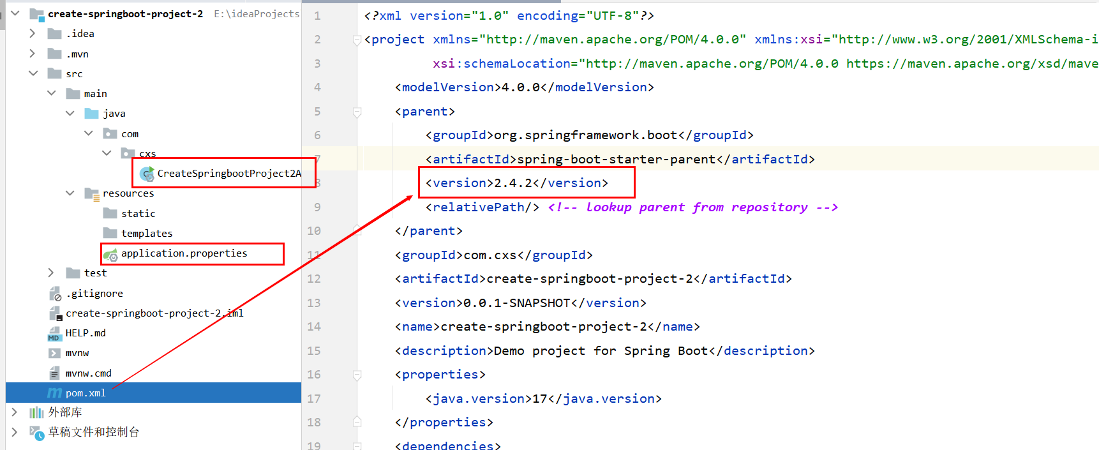Click the create-springboot-project-2 root module icon
The width and height of the screenshot is (1099, 450).
tap(37, 14)
